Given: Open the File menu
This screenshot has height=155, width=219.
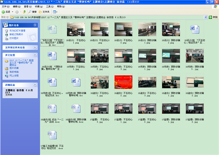Looking at the screenshot, I should click(6, 7).
